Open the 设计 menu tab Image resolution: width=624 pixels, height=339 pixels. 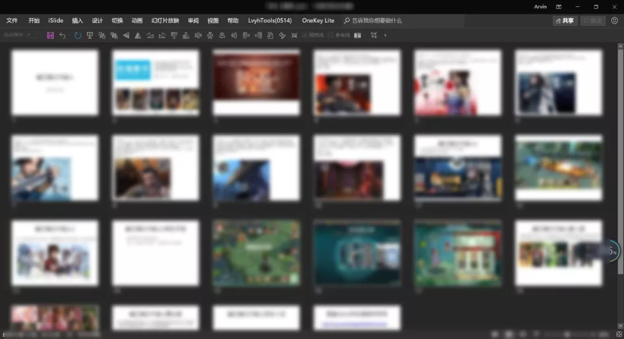coord(96,20)
